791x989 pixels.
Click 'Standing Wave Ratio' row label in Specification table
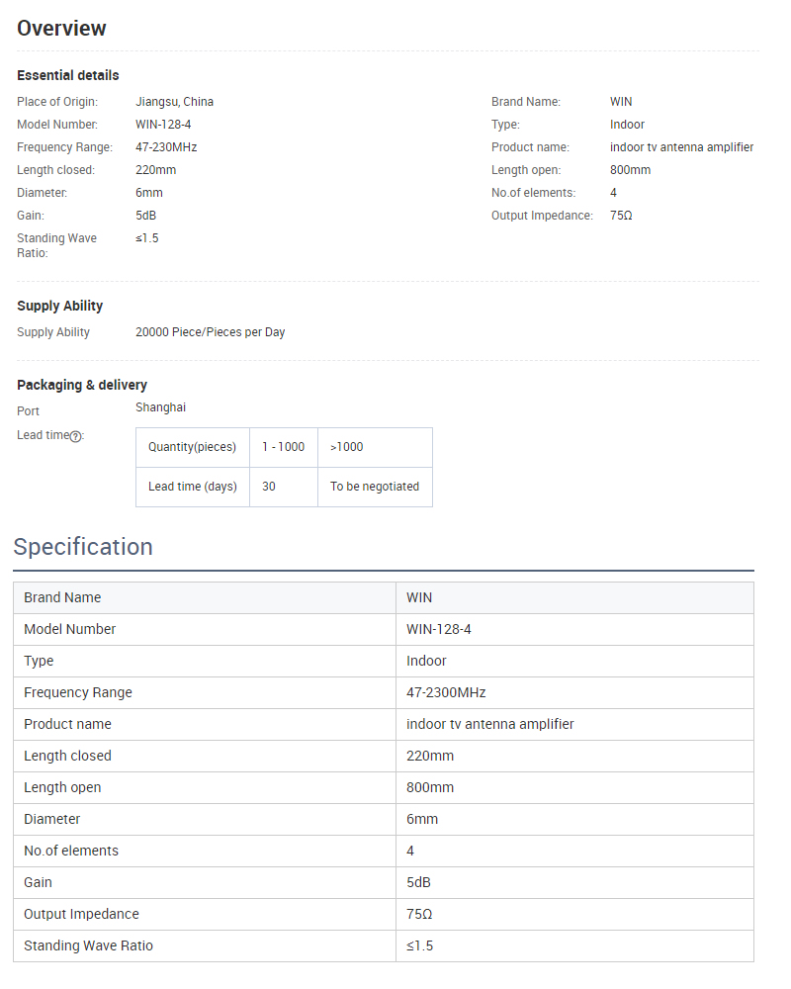click(88, 945)
